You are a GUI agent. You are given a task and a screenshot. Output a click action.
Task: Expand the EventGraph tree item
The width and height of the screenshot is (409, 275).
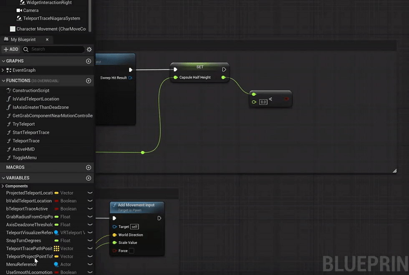click(x=3, y=70)
